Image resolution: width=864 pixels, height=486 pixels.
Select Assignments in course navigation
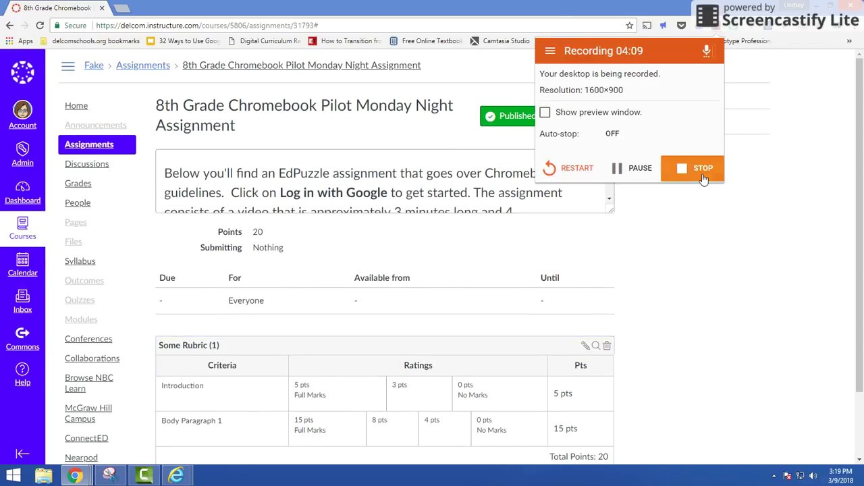97,144
